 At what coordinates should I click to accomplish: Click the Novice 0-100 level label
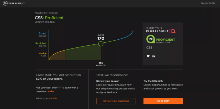[x=42, y=55]
